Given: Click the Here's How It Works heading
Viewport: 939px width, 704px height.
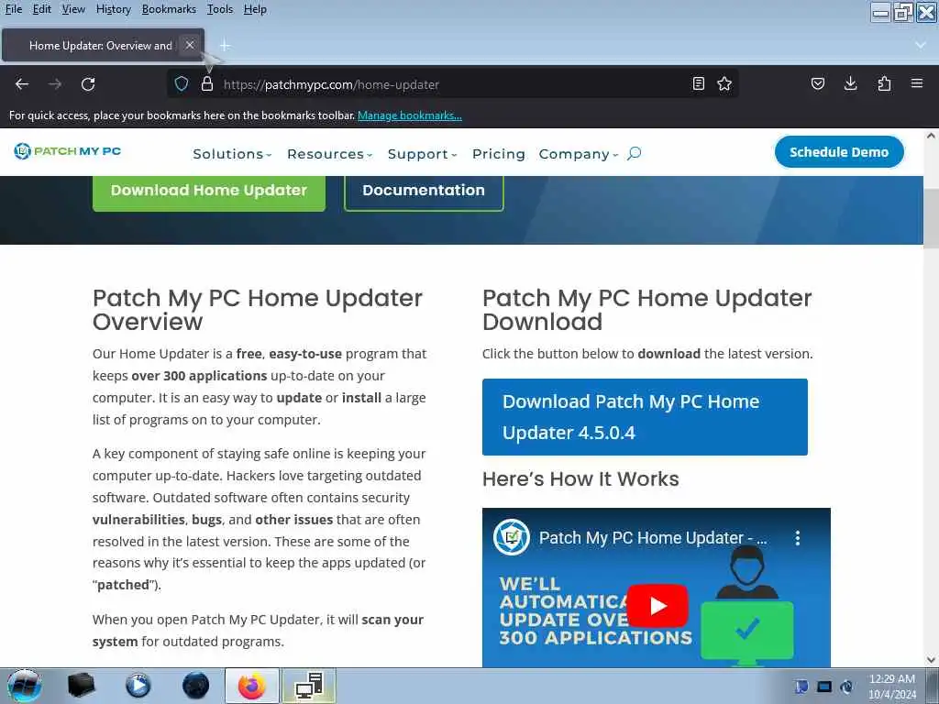Looking at the screenshot, I should coord(580,478).
